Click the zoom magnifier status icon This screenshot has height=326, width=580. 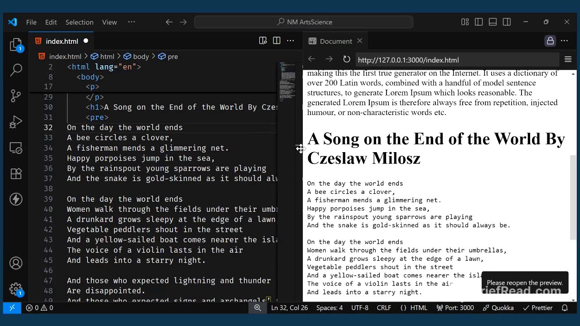click(x=257, y=308)
